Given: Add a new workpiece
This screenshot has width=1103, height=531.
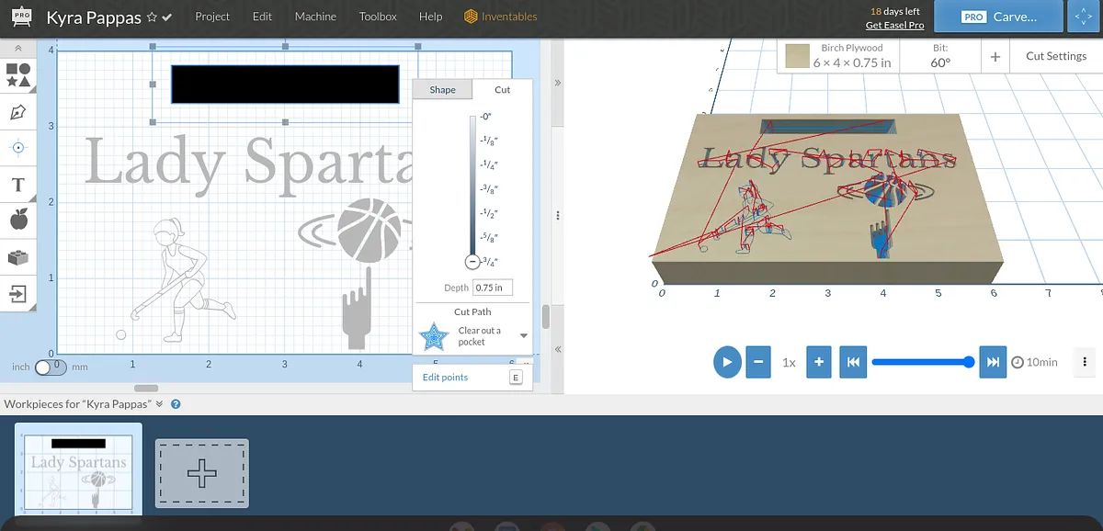Looking at the screenshot, I should click(201, 473).
